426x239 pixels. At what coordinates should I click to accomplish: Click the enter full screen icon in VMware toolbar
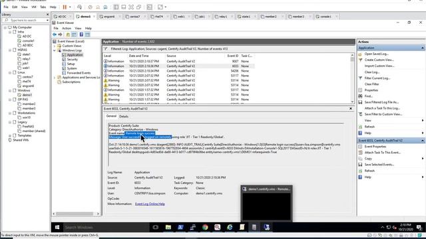tap(131, 7)
